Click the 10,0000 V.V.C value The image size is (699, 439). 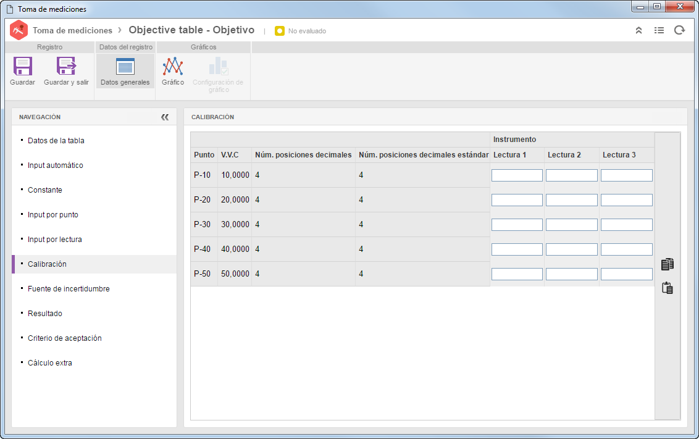pos(235,175)
